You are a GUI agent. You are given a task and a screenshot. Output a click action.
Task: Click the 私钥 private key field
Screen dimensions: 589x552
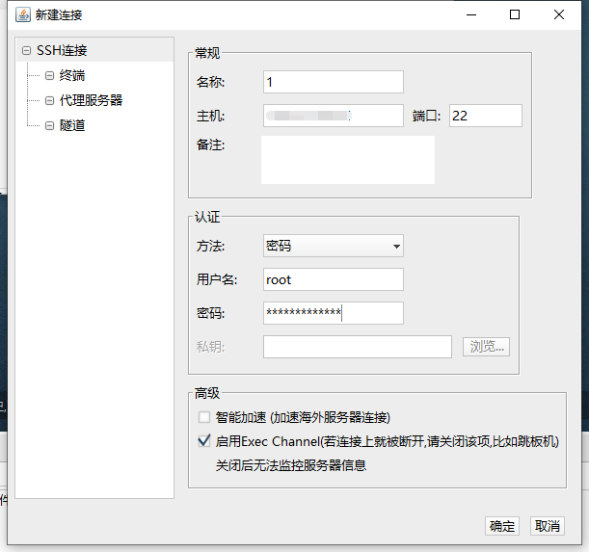coord(358,347)
